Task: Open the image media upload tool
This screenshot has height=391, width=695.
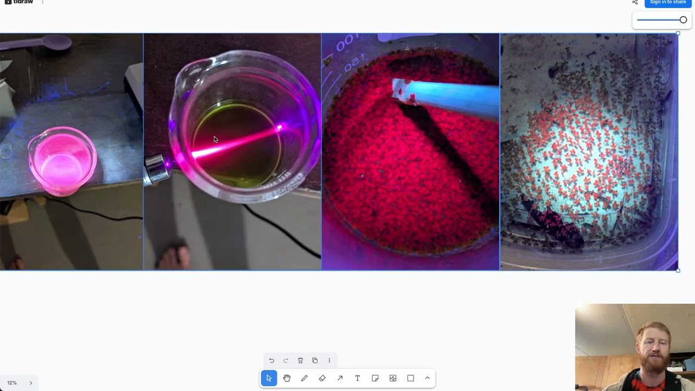Action: point(393,378)
